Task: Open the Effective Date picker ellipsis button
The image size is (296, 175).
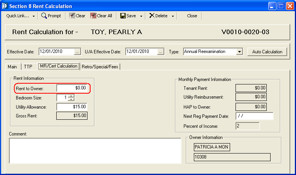Action: (77, 52)
